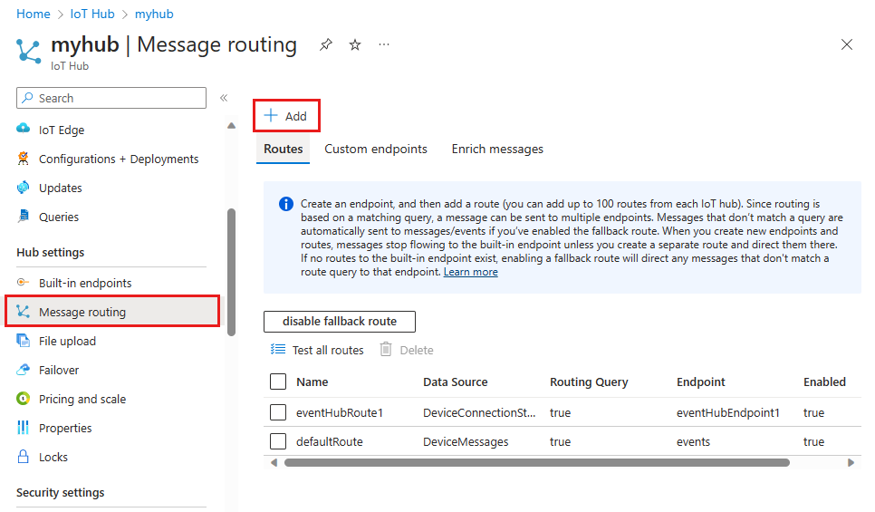Switch to the Custom endpoints tab
The width and height of the screenshot is (875, 512).
376,149
